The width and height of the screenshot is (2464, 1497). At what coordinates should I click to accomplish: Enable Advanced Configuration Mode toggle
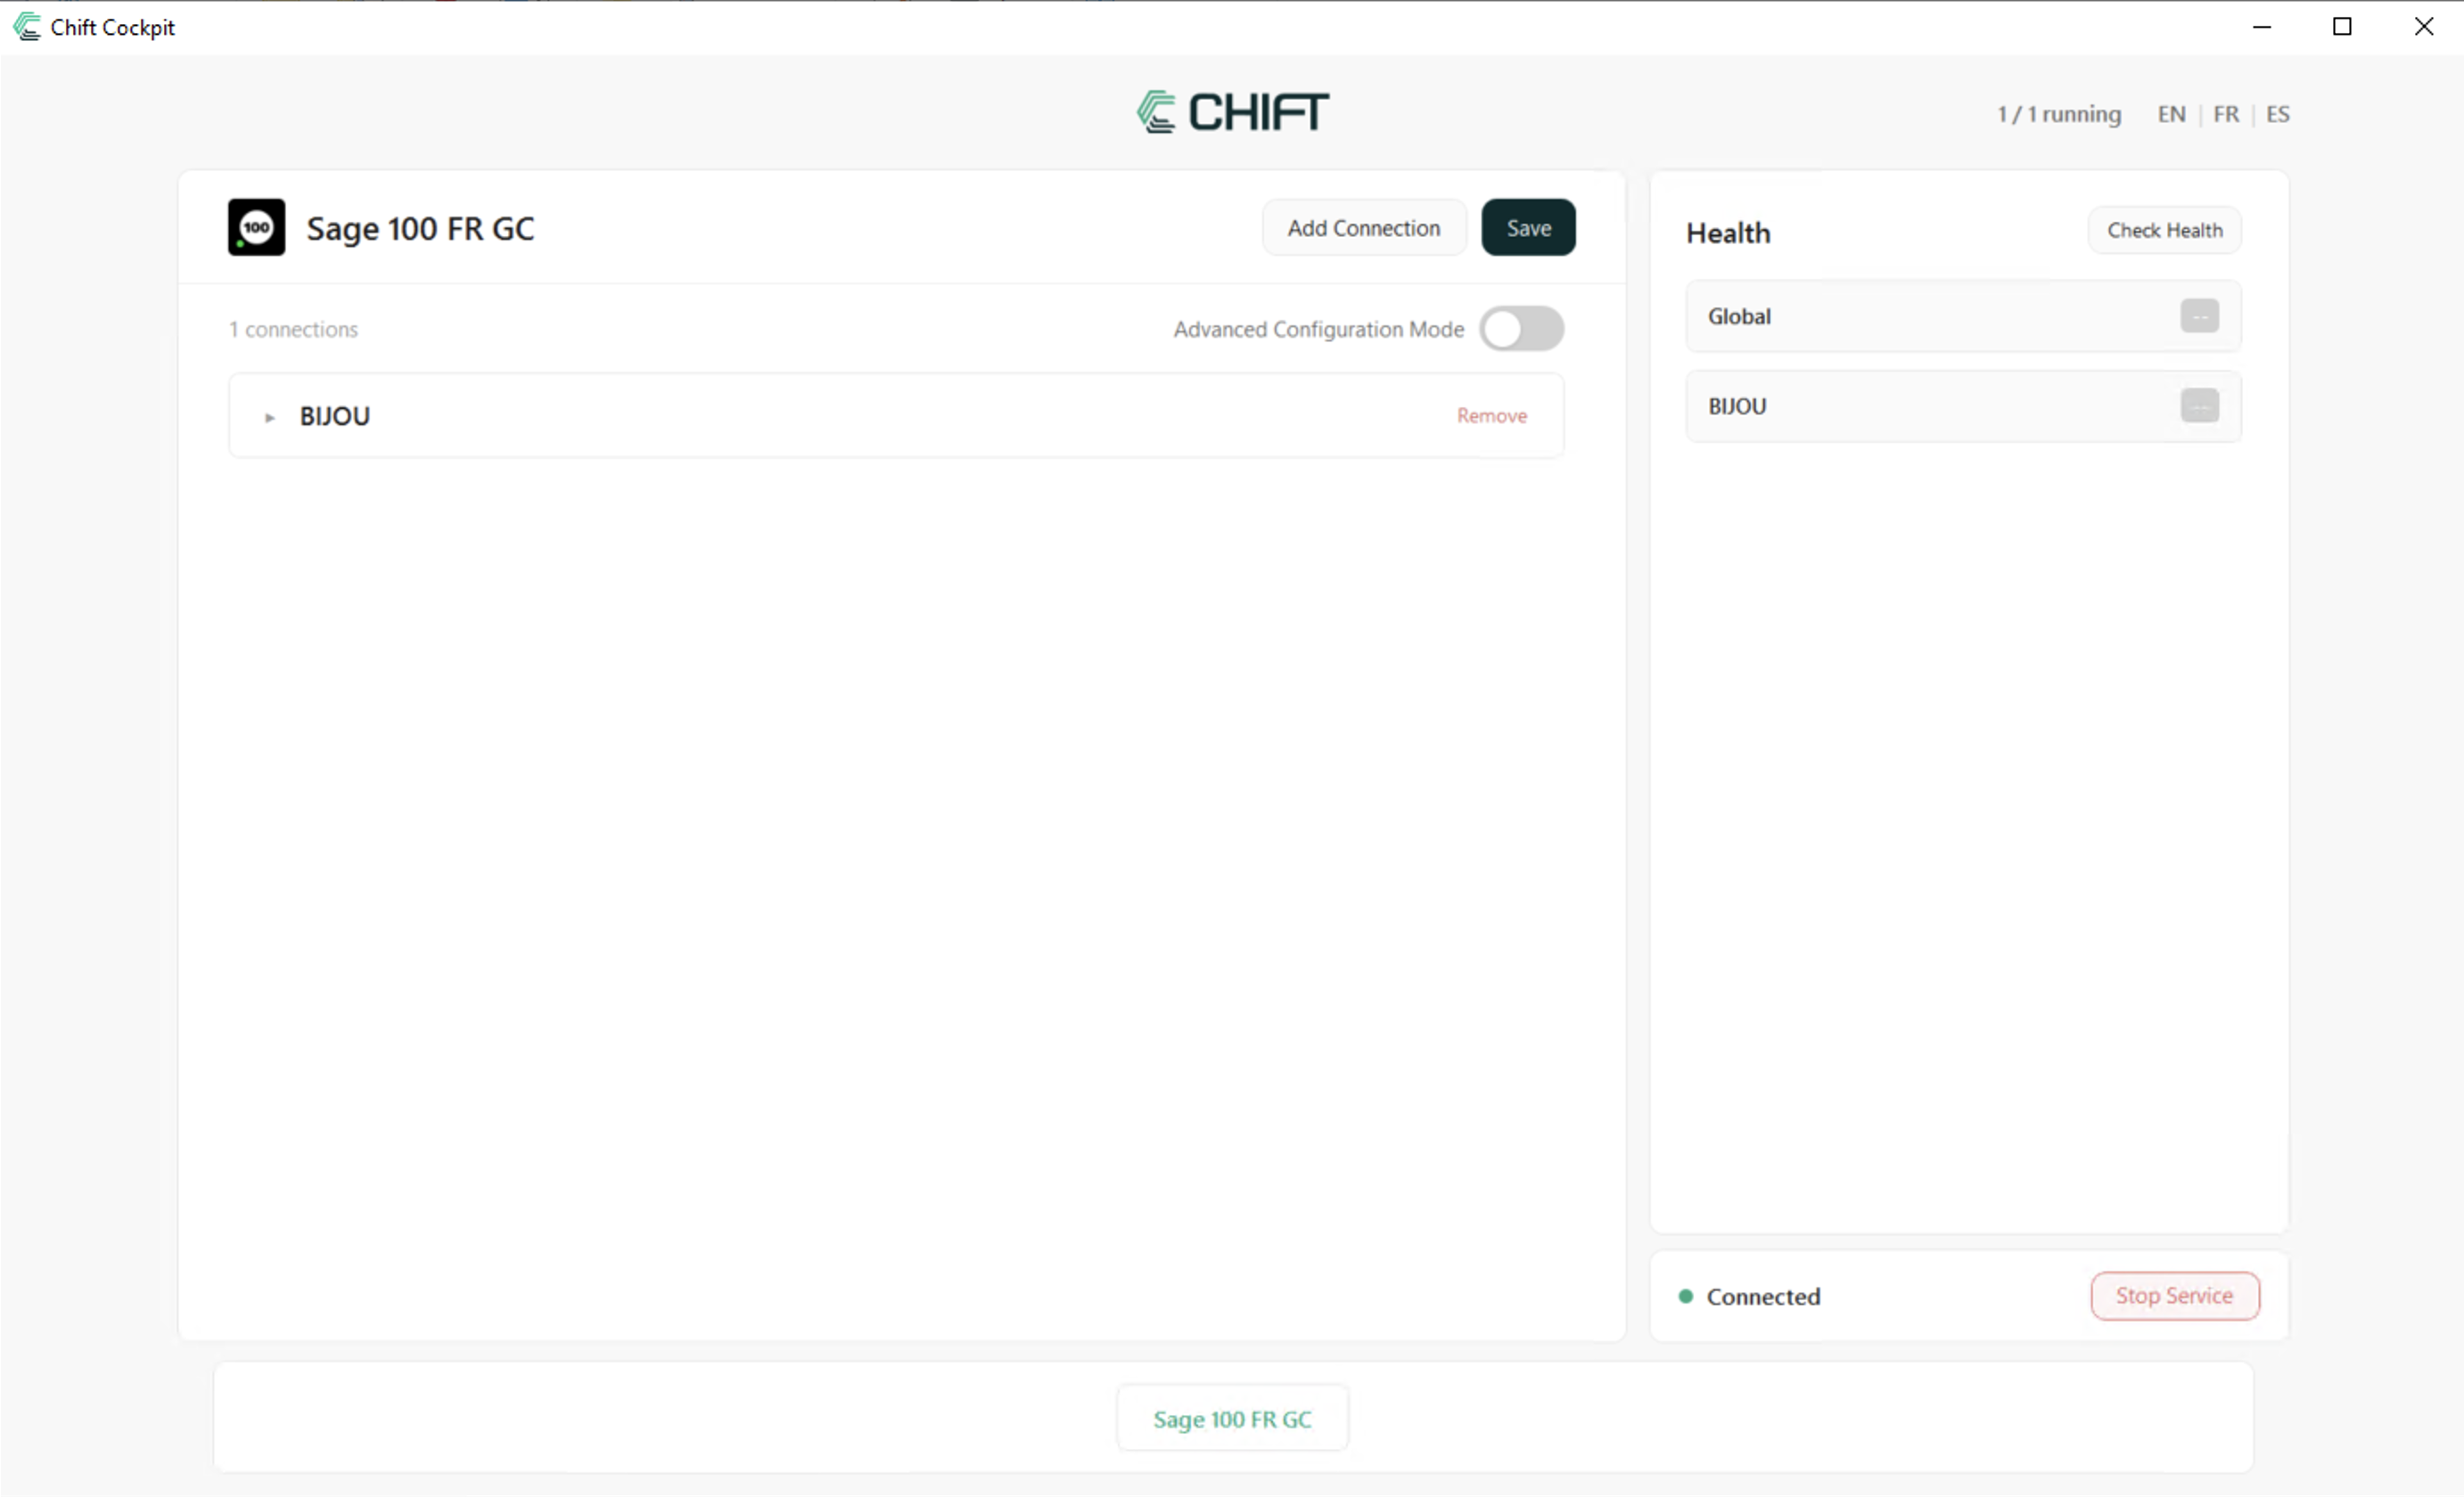click(x=1521, y=328)
